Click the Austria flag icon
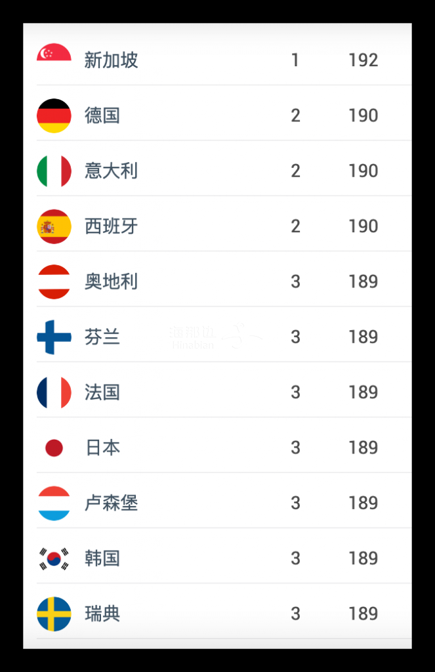The height and width of the screenshot is (672, 435). [x=54, y=282]
